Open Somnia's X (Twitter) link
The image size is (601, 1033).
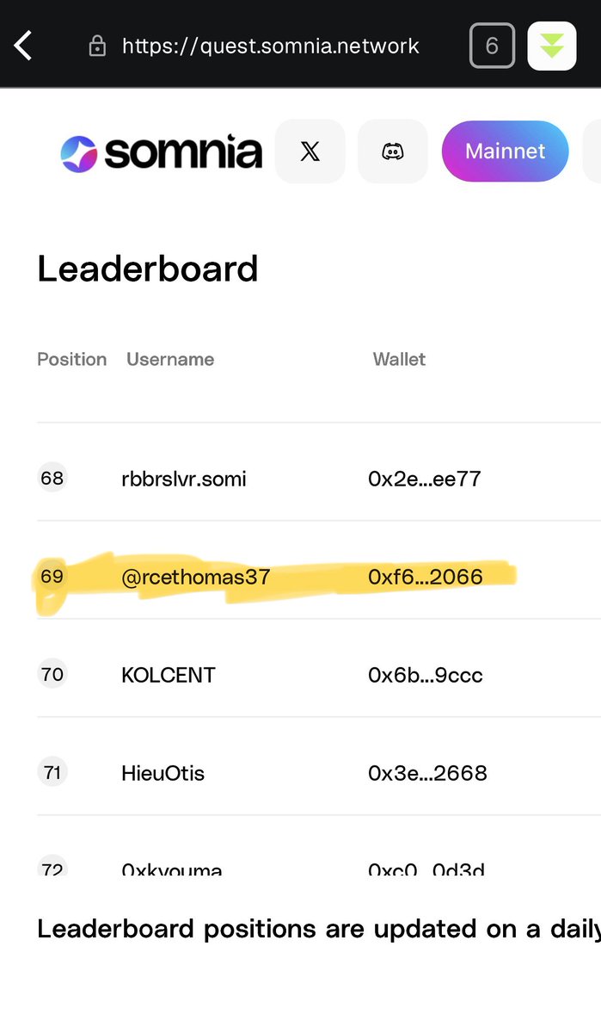pos(310,152)
